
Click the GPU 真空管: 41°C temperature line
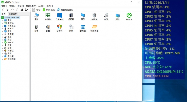pos(158,67)
